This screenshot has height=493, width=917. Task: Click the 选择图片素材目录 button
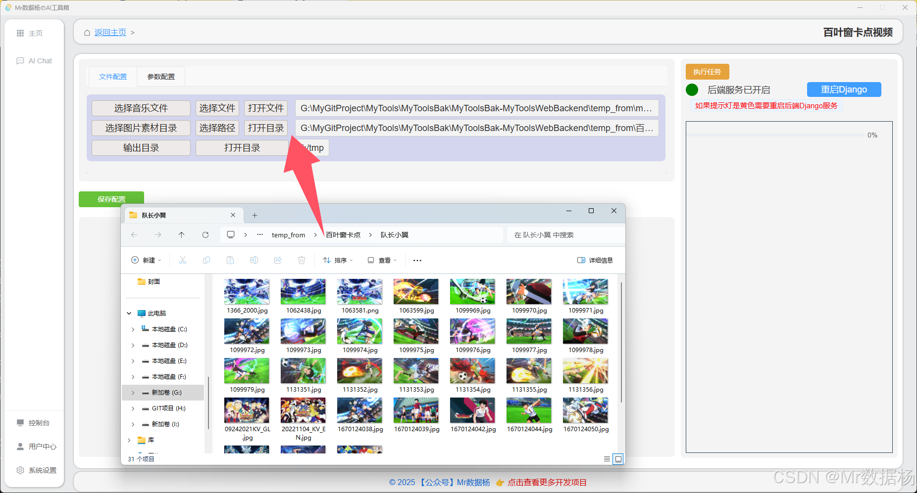(x=141, y=128)
